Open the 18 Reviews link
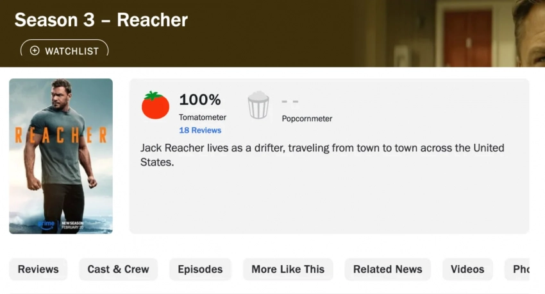Screen dimensions: 545x294 [200, 130]
